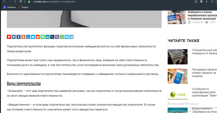
Task: Share the article via Telegram
Action: 71,37
